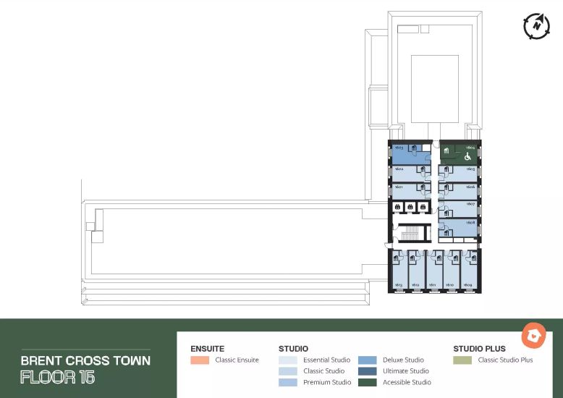Image resolution: width=563 pixels, height=398 pixels.
Task: Click the Classic Studio Plus swatch
Action: [x=462, y=360]
